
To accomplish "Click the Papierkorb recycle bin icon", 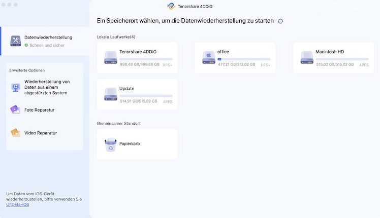I will (110, 144).
